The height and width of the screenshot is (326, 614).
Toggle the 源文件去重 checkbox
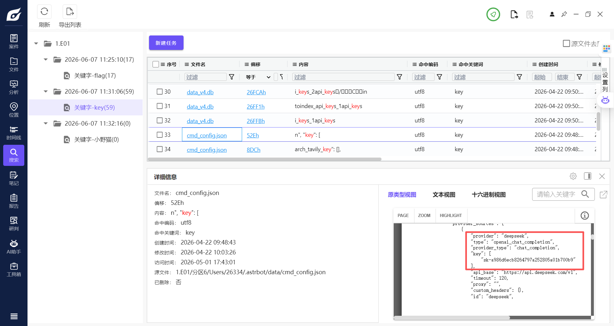566,43
